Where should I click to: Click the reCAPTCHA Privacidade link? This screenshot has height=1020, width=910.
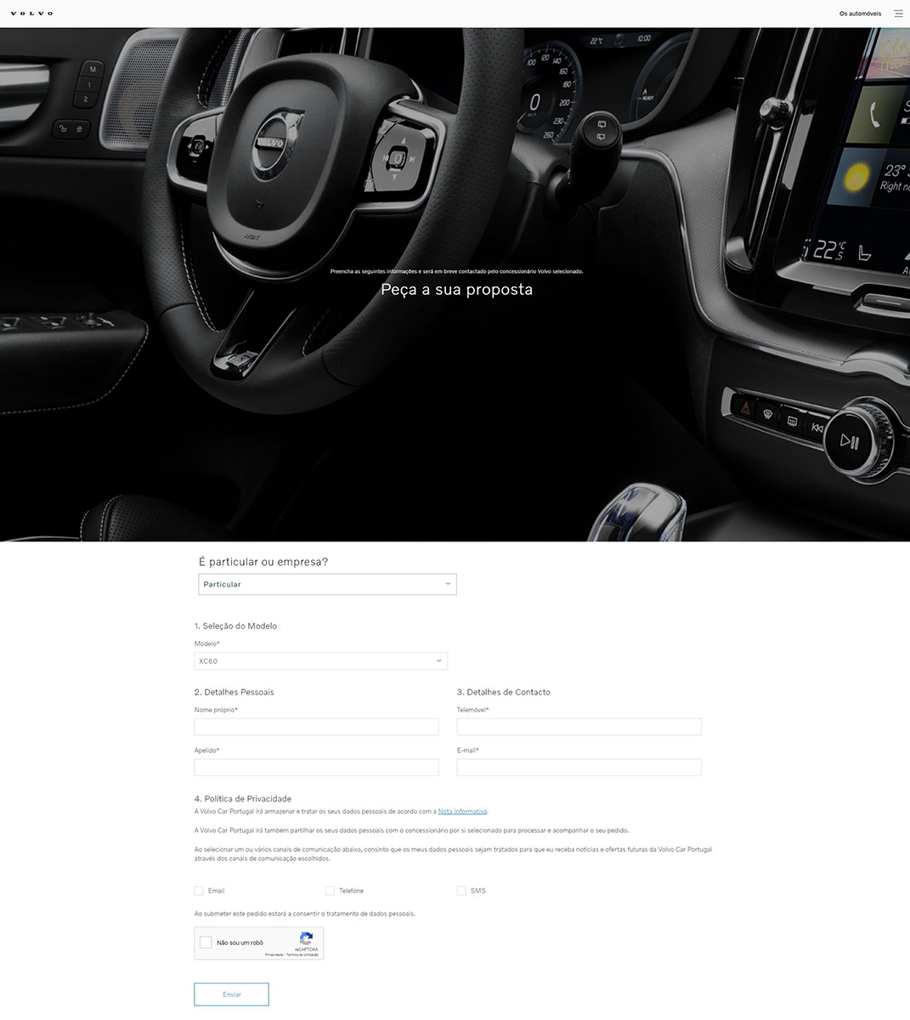274,955
